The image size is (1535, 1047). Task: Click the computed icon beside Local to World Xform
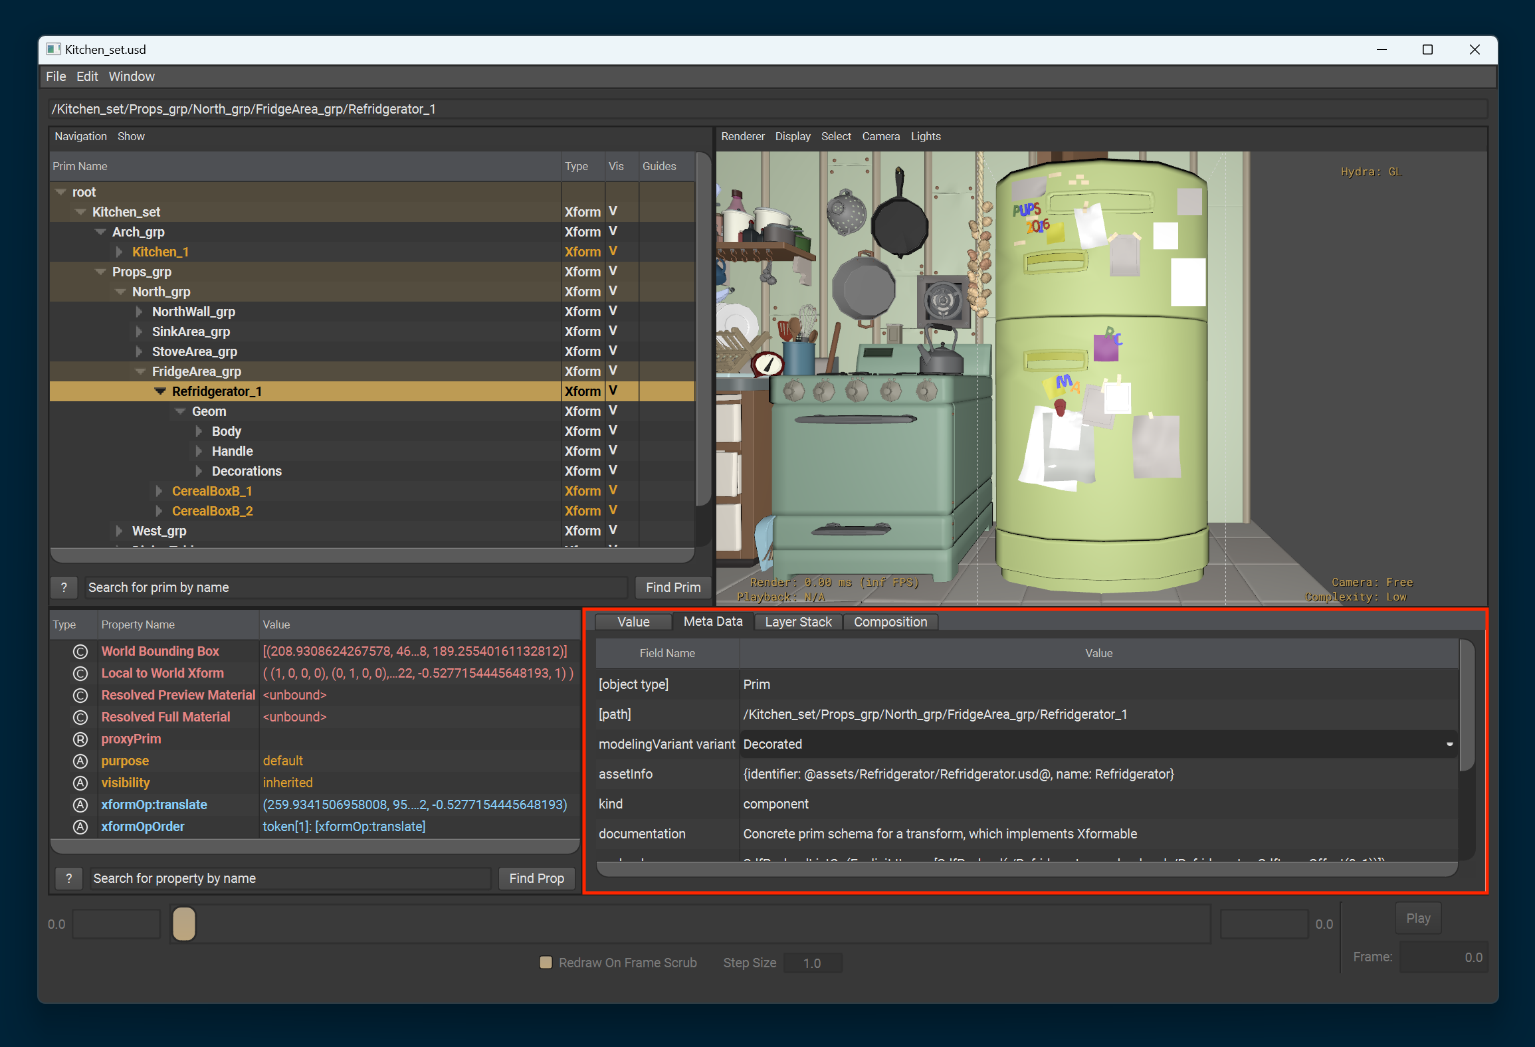tap(80, 674)
